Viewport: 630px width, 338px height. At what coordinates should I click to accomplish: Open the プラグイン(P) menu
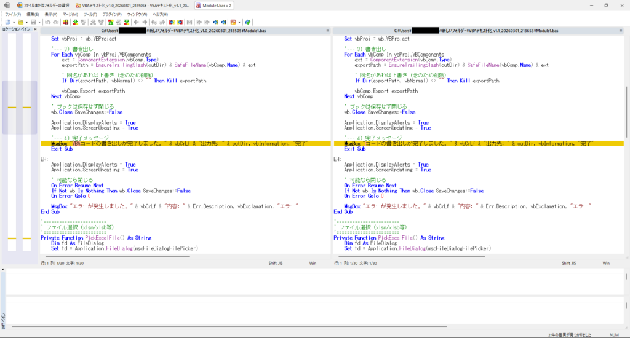pos(113,14)
